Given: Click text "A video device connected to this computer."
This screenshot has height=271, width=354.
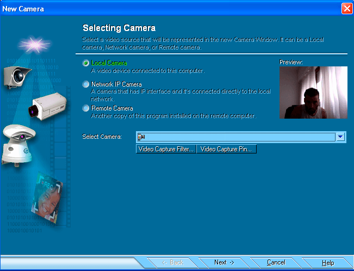Looking at the screenshot, I should tap(148, 71).
